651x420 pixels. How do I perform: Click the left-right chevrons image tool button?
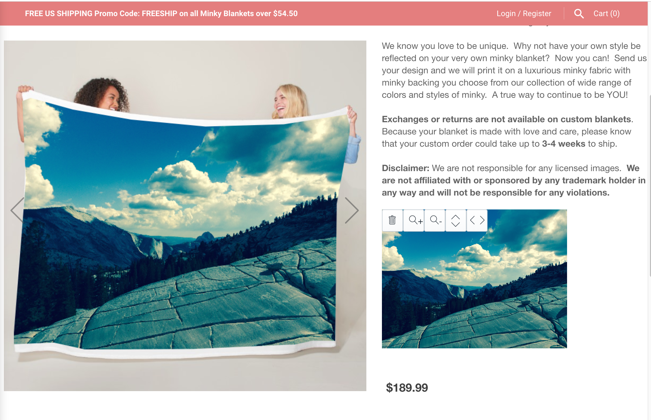(477, 220)
